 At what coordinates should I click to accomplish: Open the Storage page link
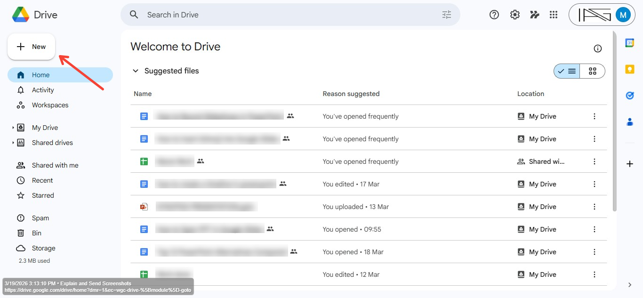[43, 248]
